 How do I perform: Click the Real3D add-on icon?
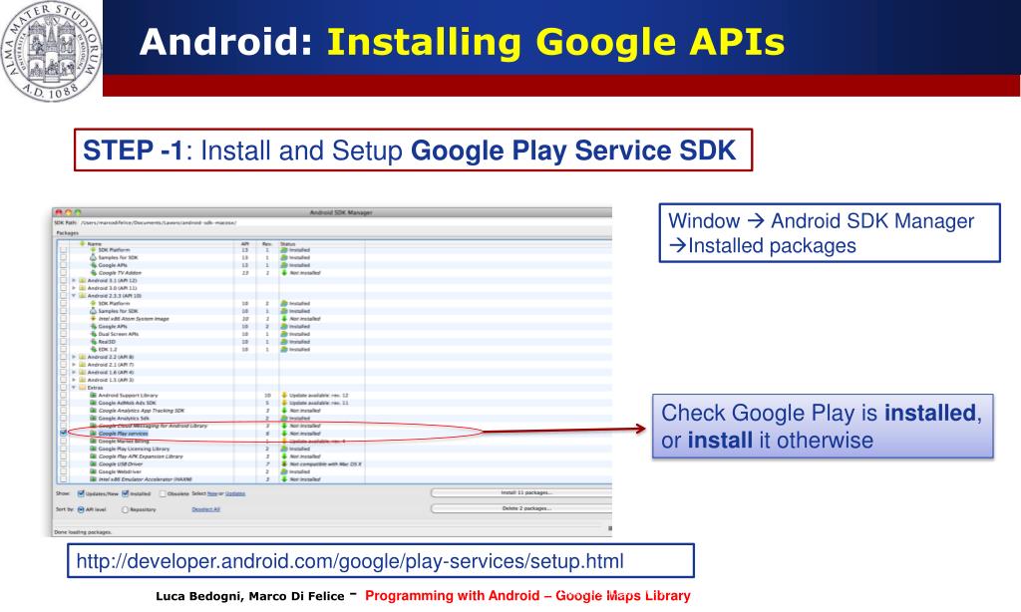[x=93, y=342]
